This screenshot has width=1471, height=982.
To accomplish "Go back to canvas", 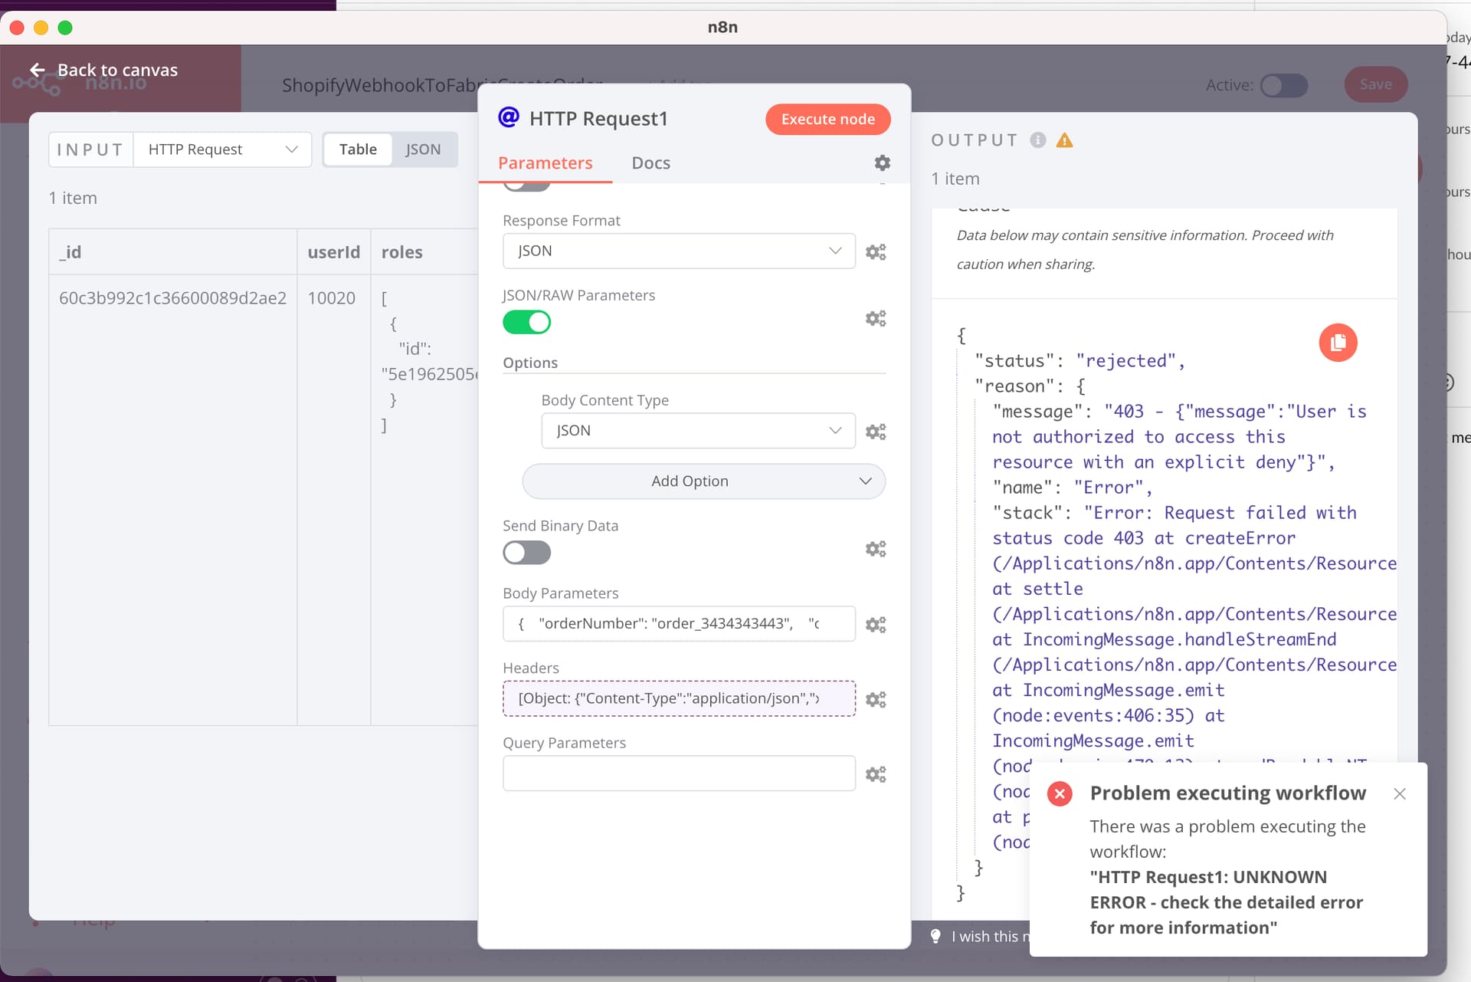I will click(103, 71).
